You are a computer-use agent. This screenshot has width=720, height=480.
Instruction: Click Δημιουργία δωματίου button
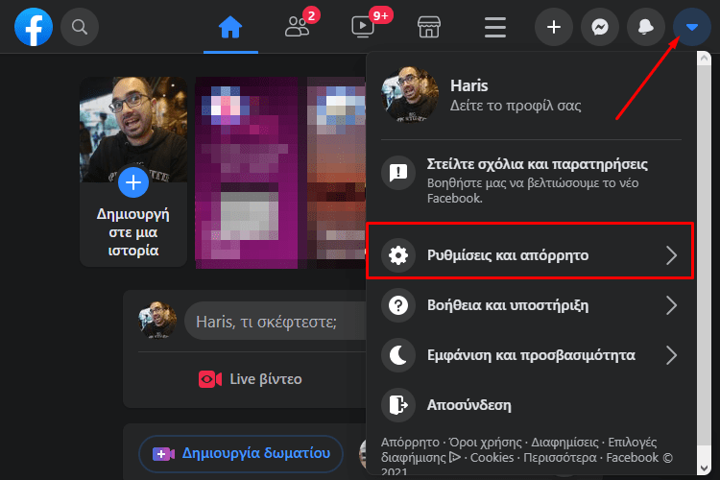click(x=241, y=454)
